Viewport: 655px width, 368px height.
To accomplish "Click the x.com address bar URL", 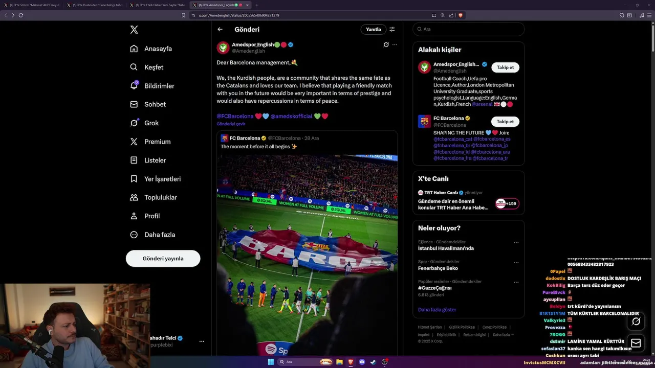I will (x=239, y=15).
